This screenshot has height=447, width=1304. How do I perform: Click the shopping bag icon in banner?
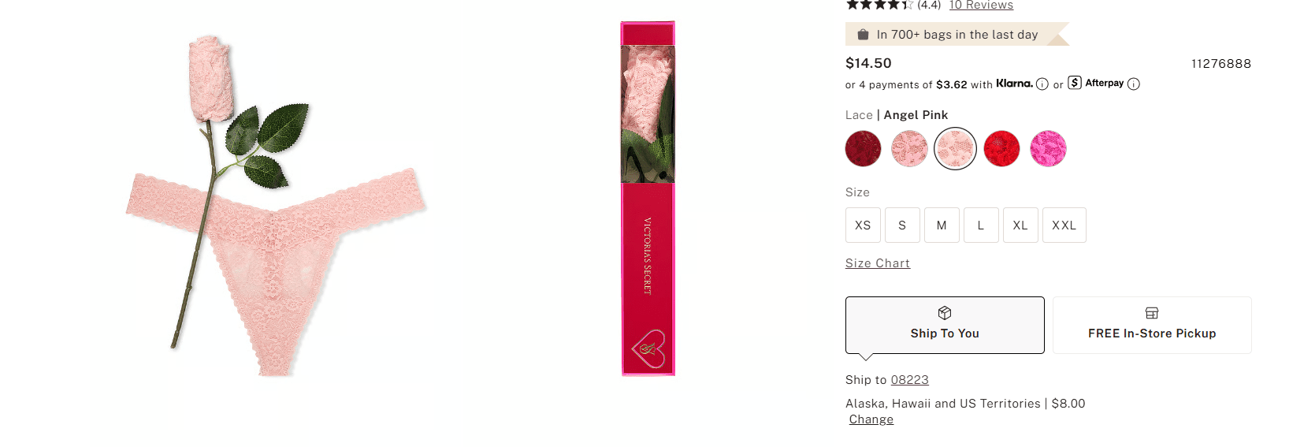pos(863,35)
